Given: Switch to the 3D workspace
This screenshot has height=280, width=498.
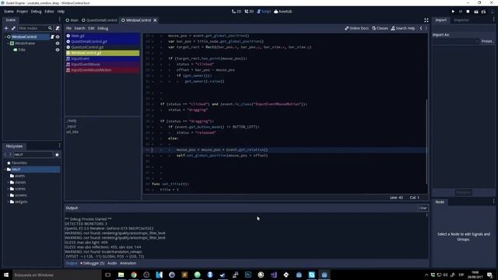Looking at the screenshot, I should coord(249,12).
